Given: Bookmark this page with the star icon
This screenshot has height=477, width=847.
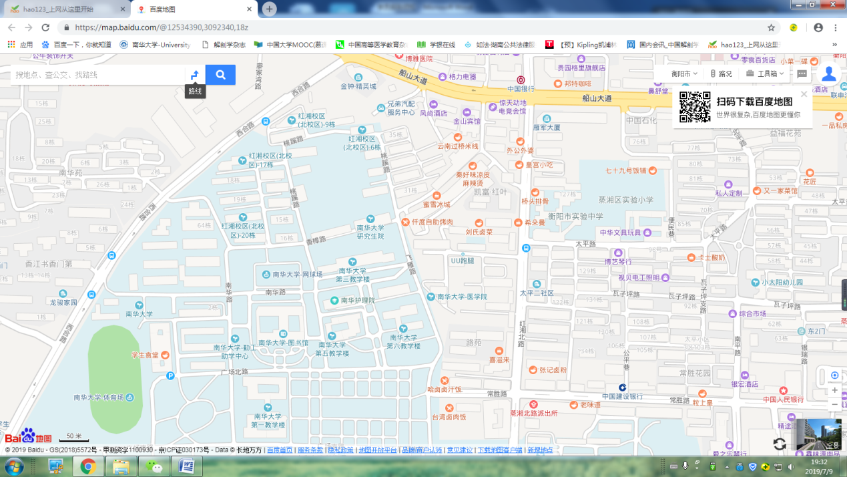Looking at the screenshot, I should pyautogui.click(x=771, y=28).
